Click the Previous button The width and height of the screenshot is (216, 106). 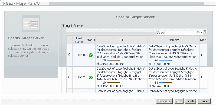coord(164,101)
